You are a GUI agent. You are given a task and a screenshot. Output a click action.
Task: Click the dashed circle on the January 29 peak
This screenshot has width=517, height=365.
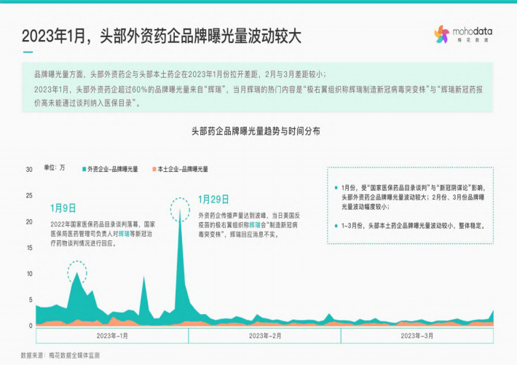180,210
